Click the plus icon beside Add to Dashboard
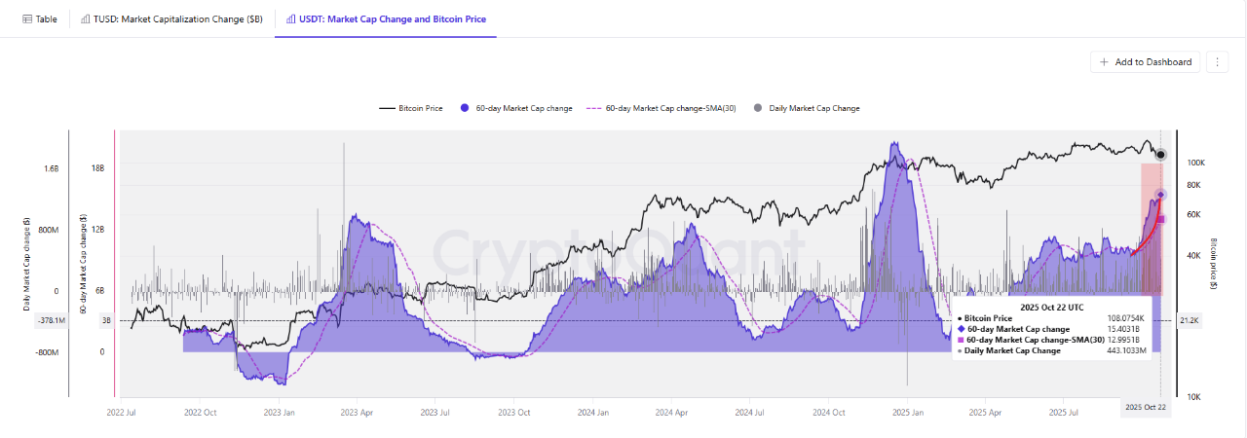 [1104, 62]
